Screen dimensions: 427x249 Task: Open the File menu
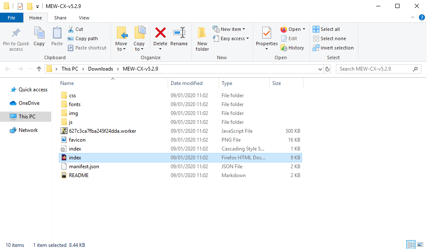pyautogui.click(x=11, y=18)
